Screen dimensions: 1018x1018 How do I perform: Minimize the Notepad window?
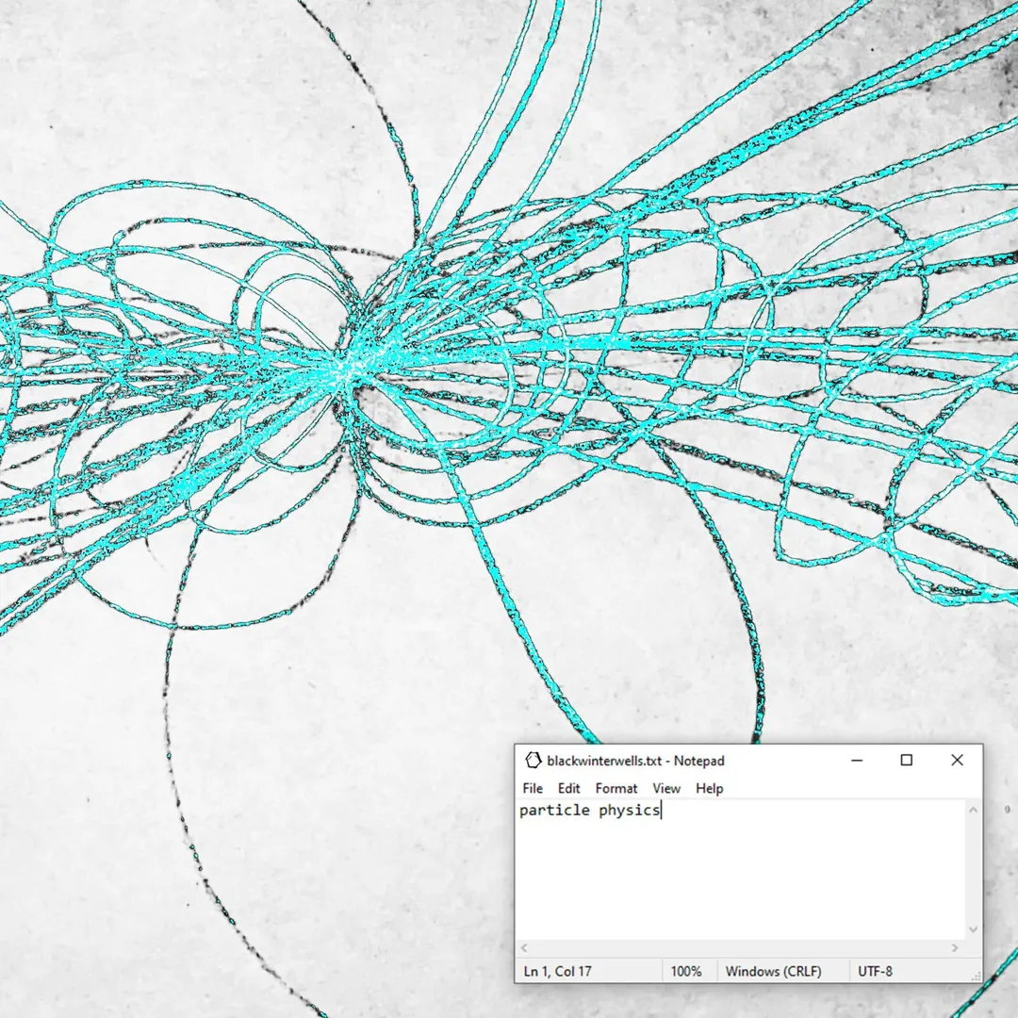(856, 761)
